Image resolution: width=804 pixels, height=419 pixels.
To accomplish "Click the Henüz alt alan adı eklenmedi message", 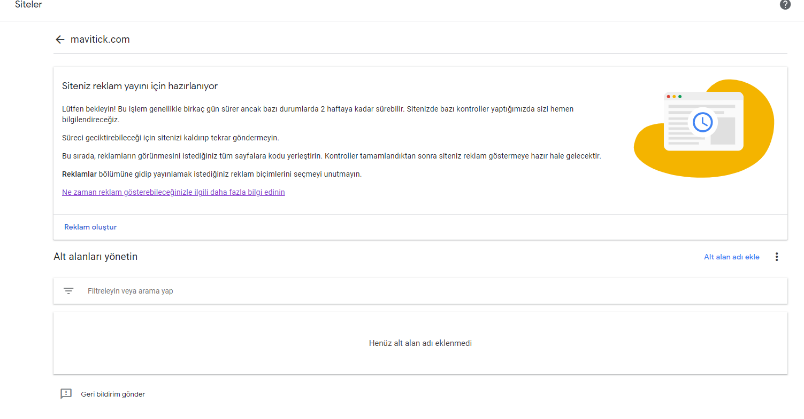I will (x=420, y=343).
